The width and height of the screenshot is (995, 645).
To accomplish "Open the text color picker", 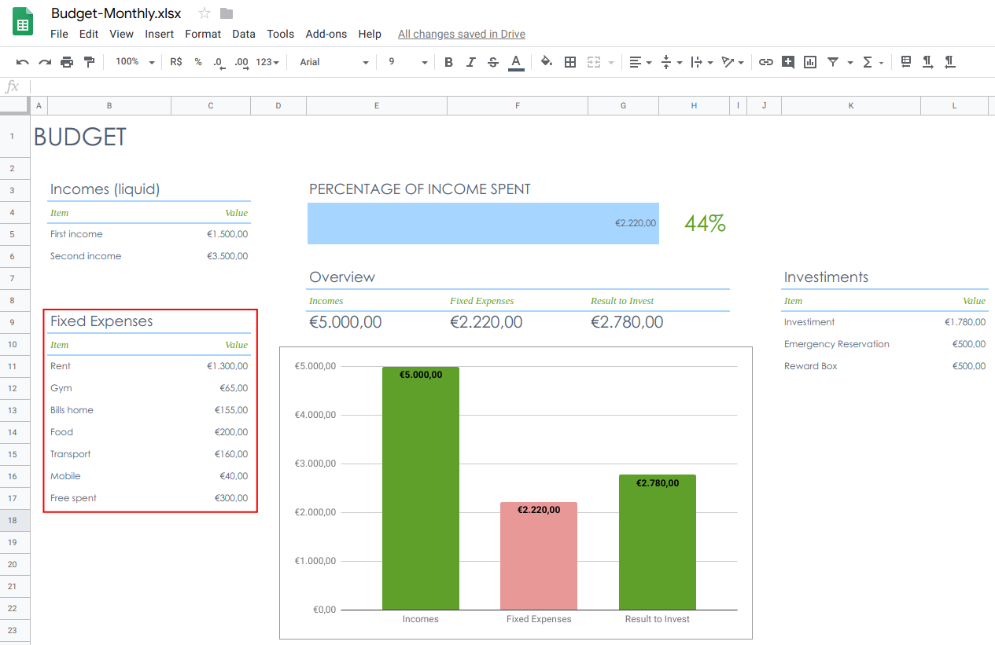I will [x=516, y=62].
